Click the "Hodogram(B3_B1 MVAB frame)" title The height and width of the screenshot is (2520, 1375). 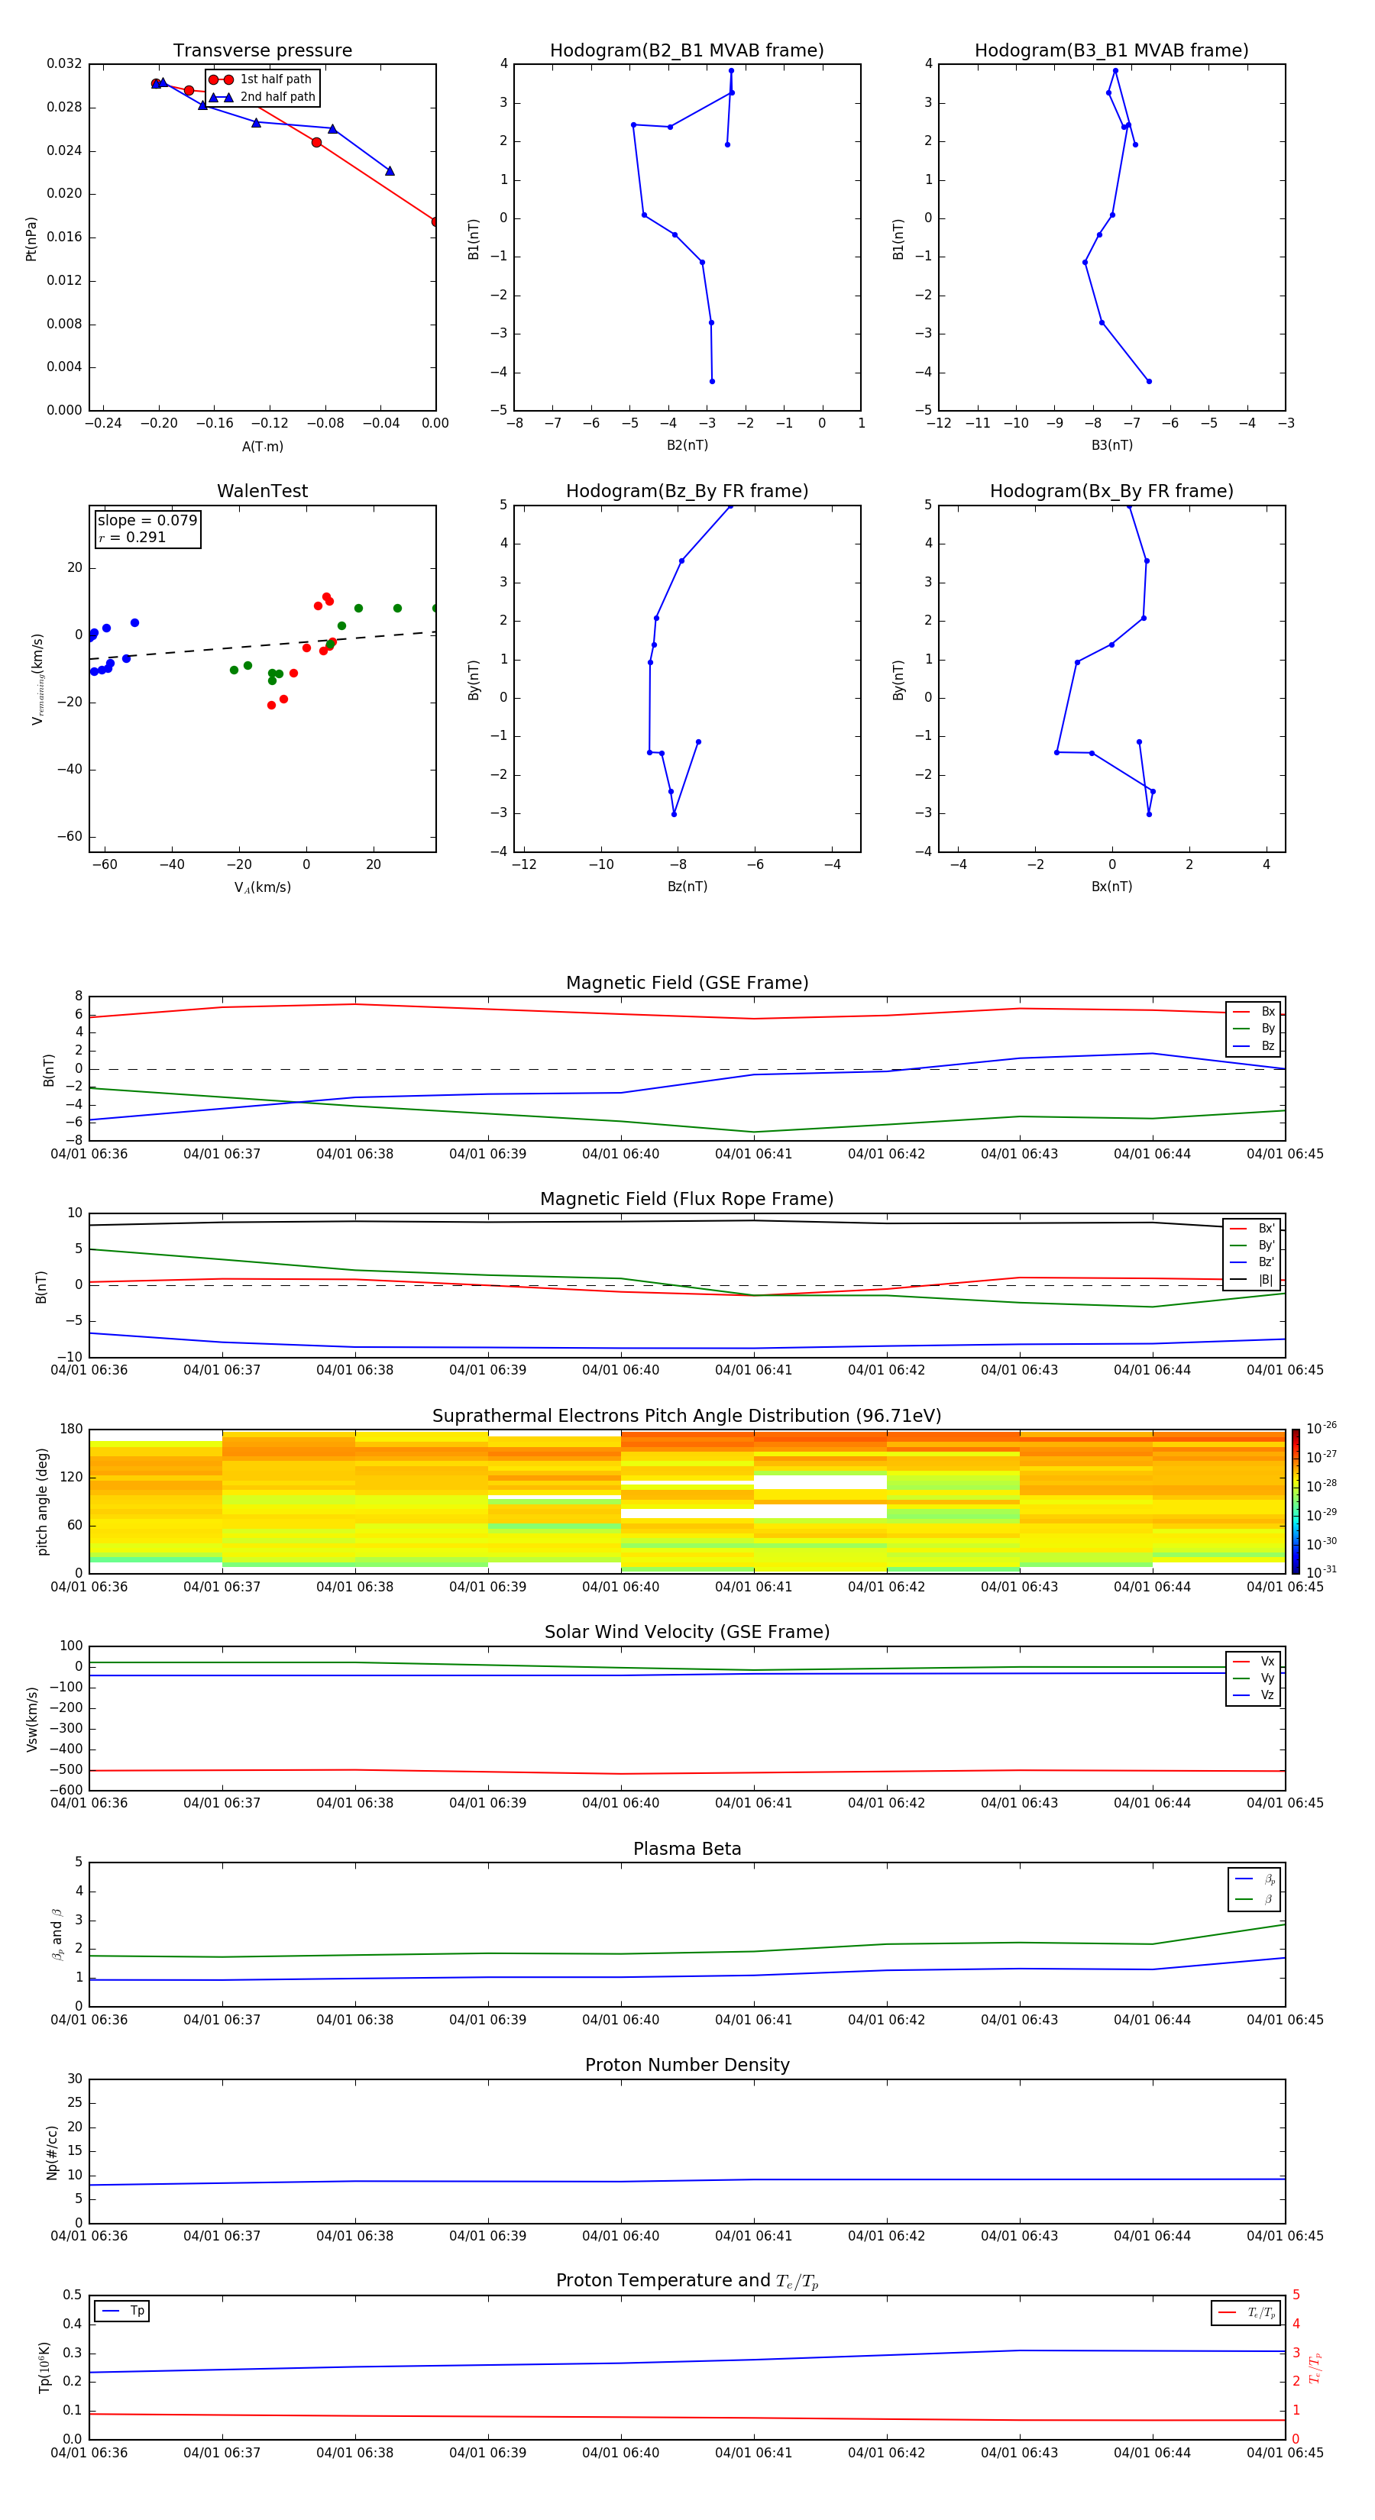(1111, 51)
